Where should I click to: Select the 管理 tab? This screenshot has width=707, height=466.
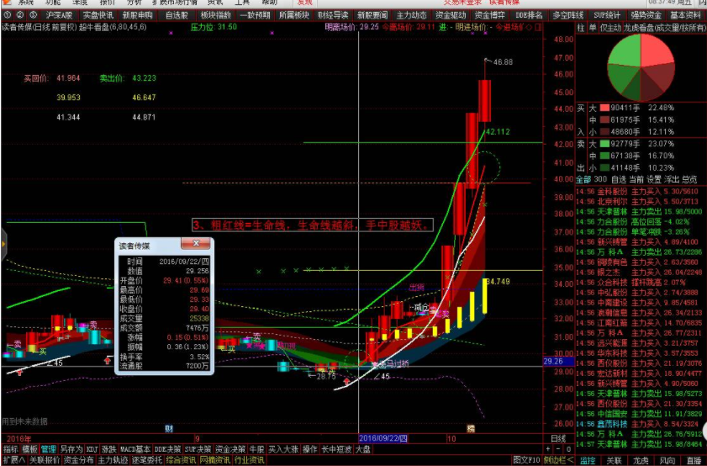[x=48, y=449]
